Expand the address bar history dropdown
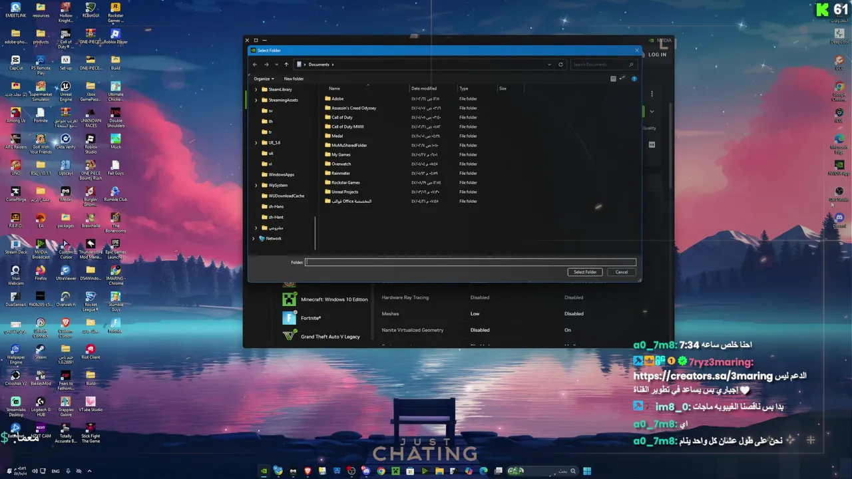Screen dimensions: 852x479 tap(549, 65)
